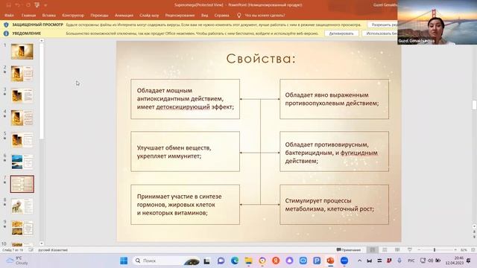Open the quick access toolbar customize dropdown

[45, 5]
